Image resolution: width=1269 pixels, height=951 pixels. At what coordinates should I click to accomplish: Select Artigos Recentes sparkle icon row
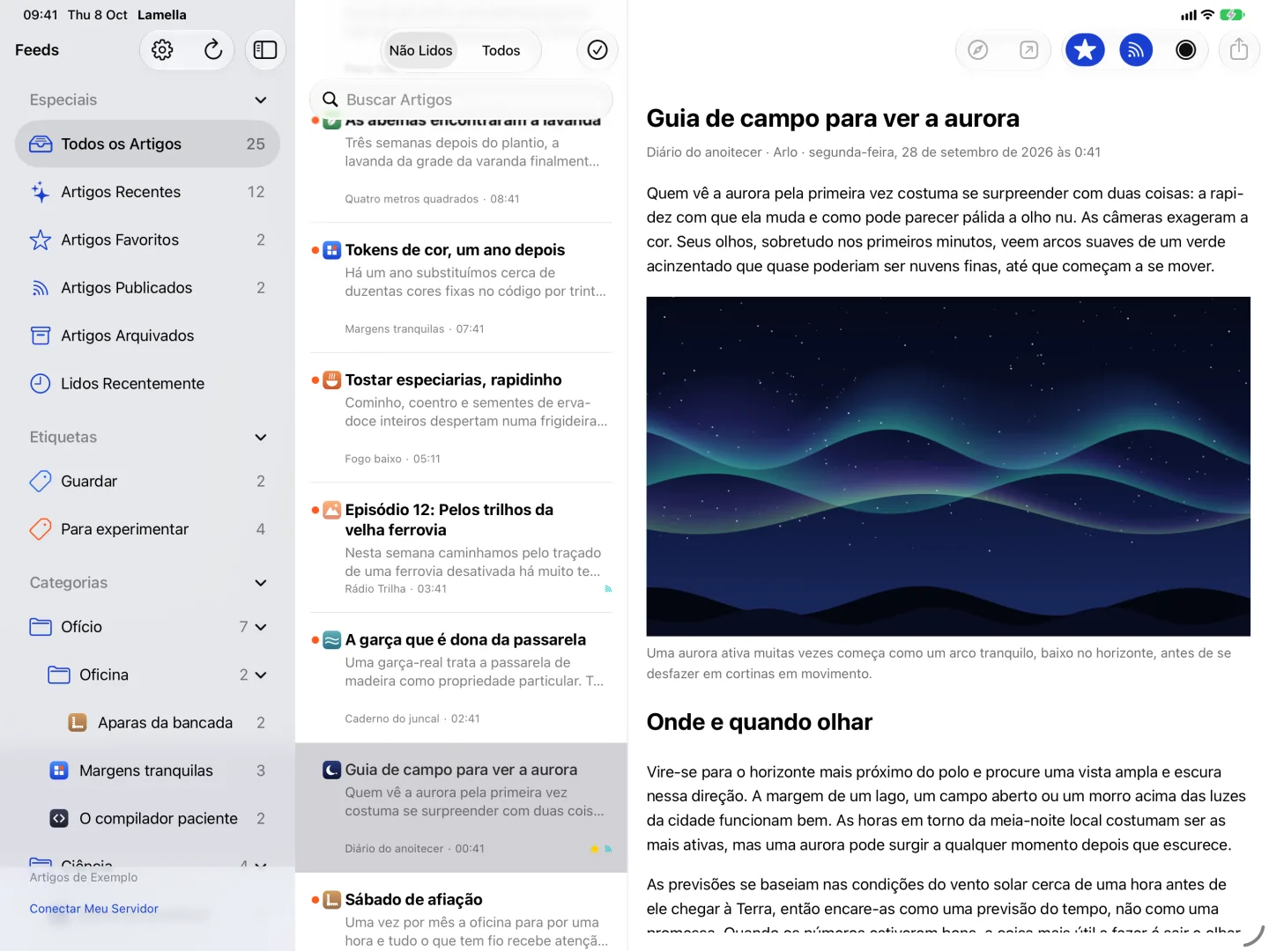click(x=147, y=192)
